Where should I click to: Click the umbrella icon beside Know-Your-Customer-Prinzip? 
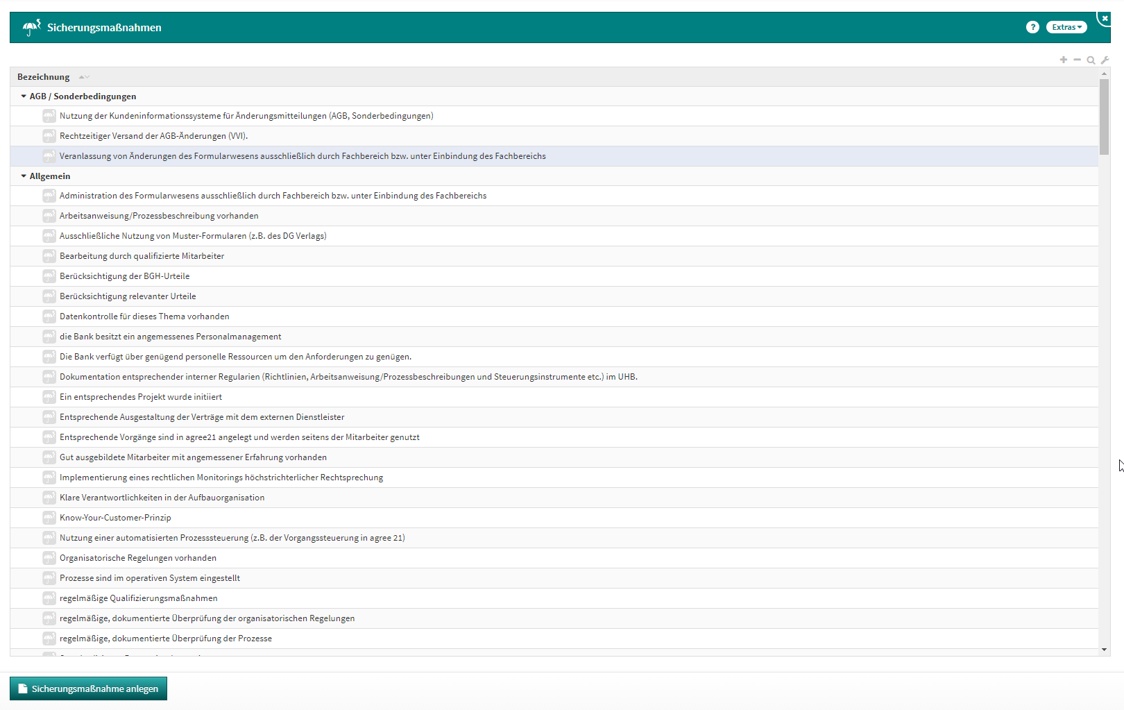49,518
